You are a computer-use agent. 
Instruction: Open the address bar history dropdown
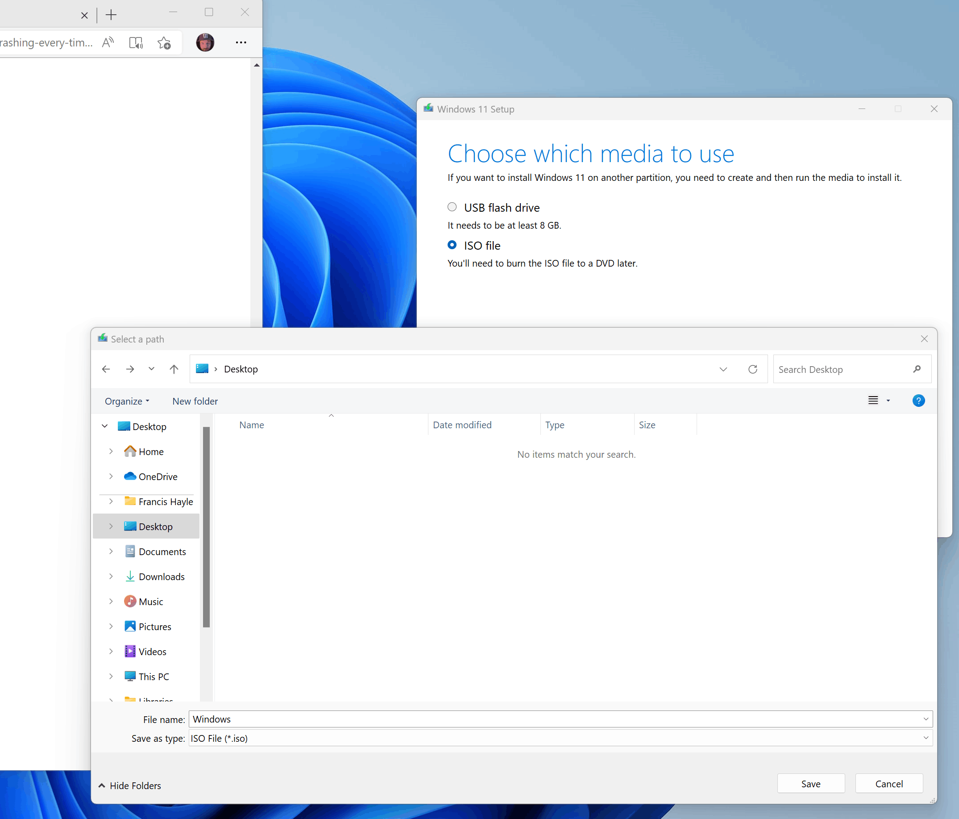tap(723, 369)
